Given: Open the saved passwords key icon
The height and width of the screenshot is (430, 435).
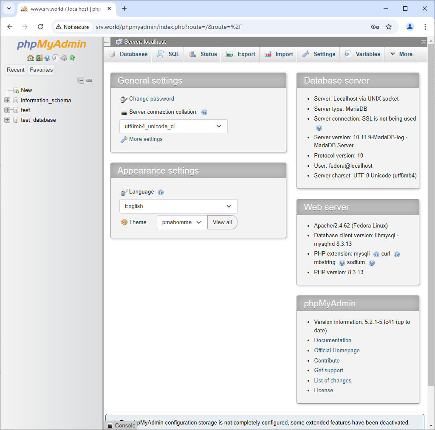Looking at the screenshot, I should click(x=375, y=27).
